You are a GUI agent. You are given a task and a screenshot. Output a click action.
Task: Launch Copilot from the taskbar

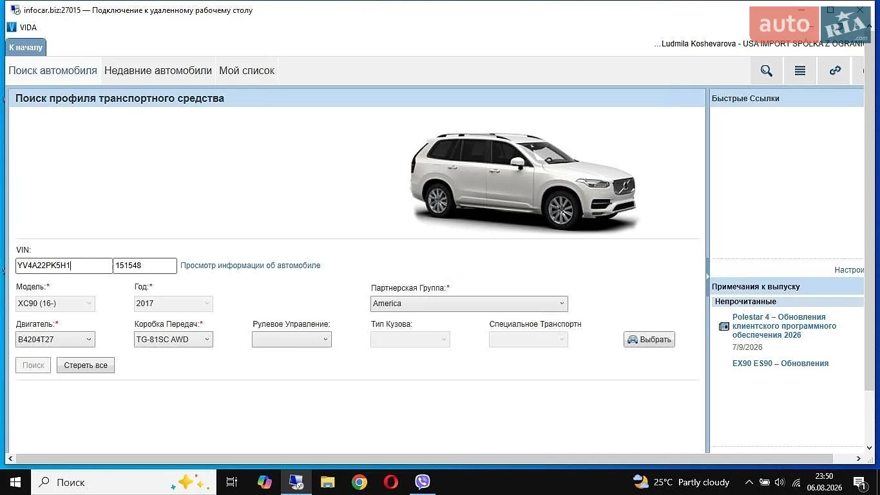click(x=264, y=482)
